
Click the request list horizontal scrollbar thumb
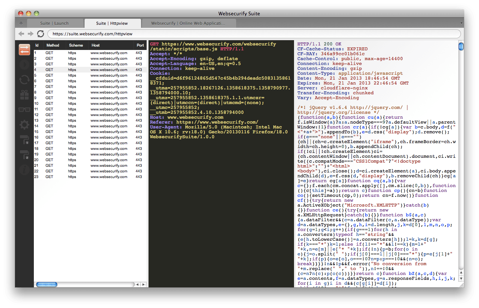(x=47, y=285)
